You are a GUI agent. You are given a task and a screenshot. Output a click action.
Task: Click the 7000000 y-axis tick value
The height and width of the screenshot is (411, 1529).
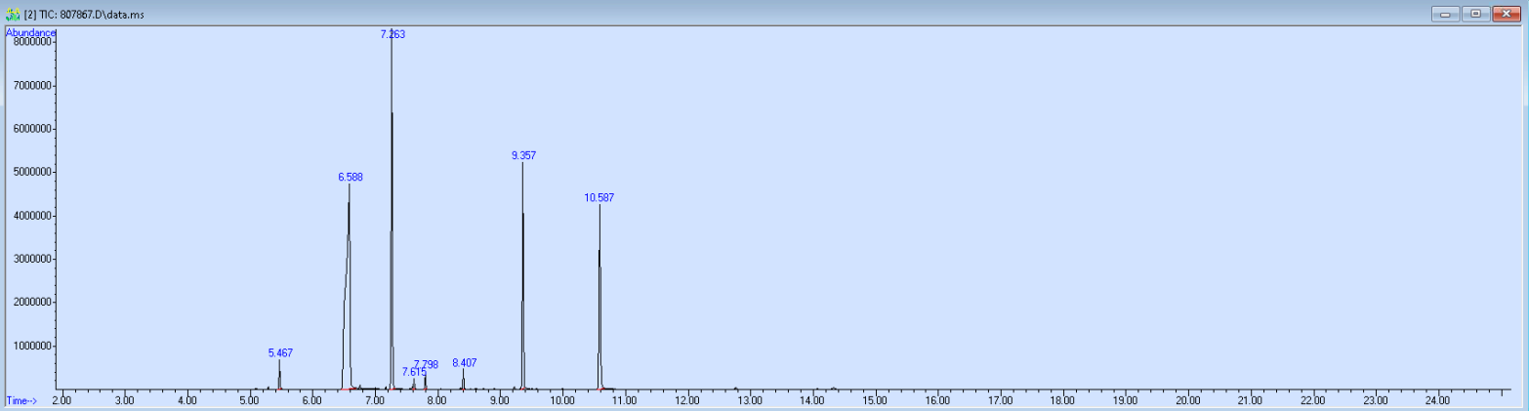coord(32,86)
